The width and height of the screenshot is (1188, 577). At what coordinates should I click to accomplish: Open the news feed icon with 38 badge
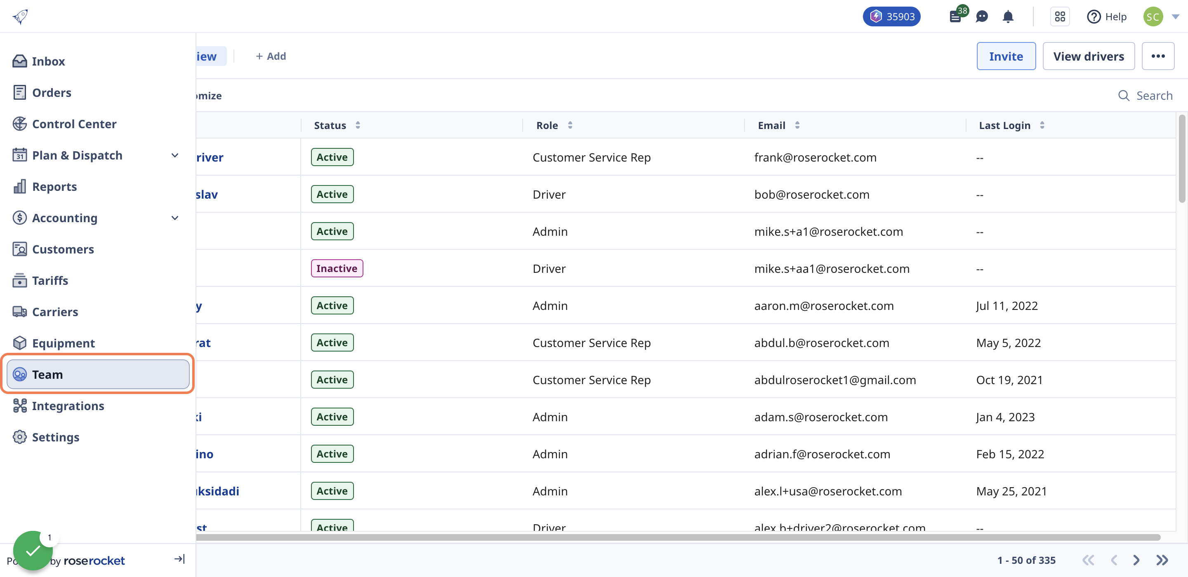(x=957, y=16)
